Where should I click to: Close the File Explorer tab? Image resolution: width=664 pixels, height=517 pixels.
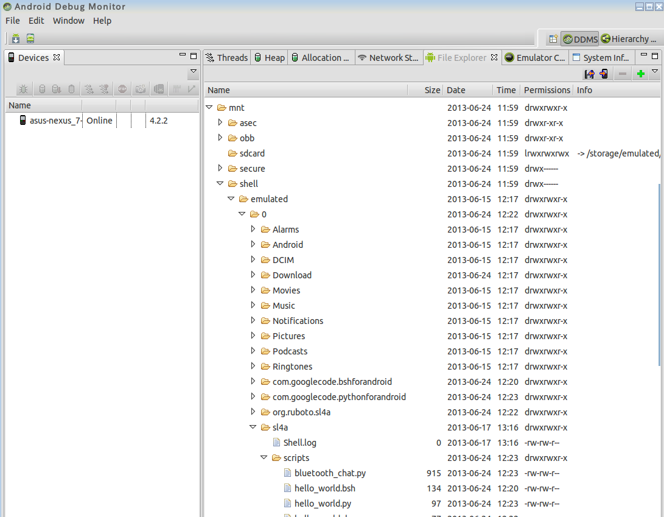coord(494,57)
